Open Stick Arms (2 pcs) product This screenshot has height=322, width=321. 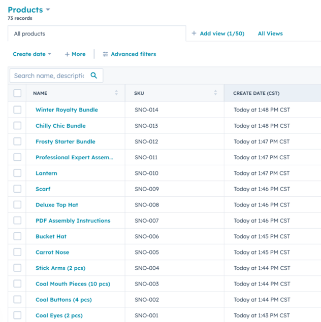(x=60, y=268)
